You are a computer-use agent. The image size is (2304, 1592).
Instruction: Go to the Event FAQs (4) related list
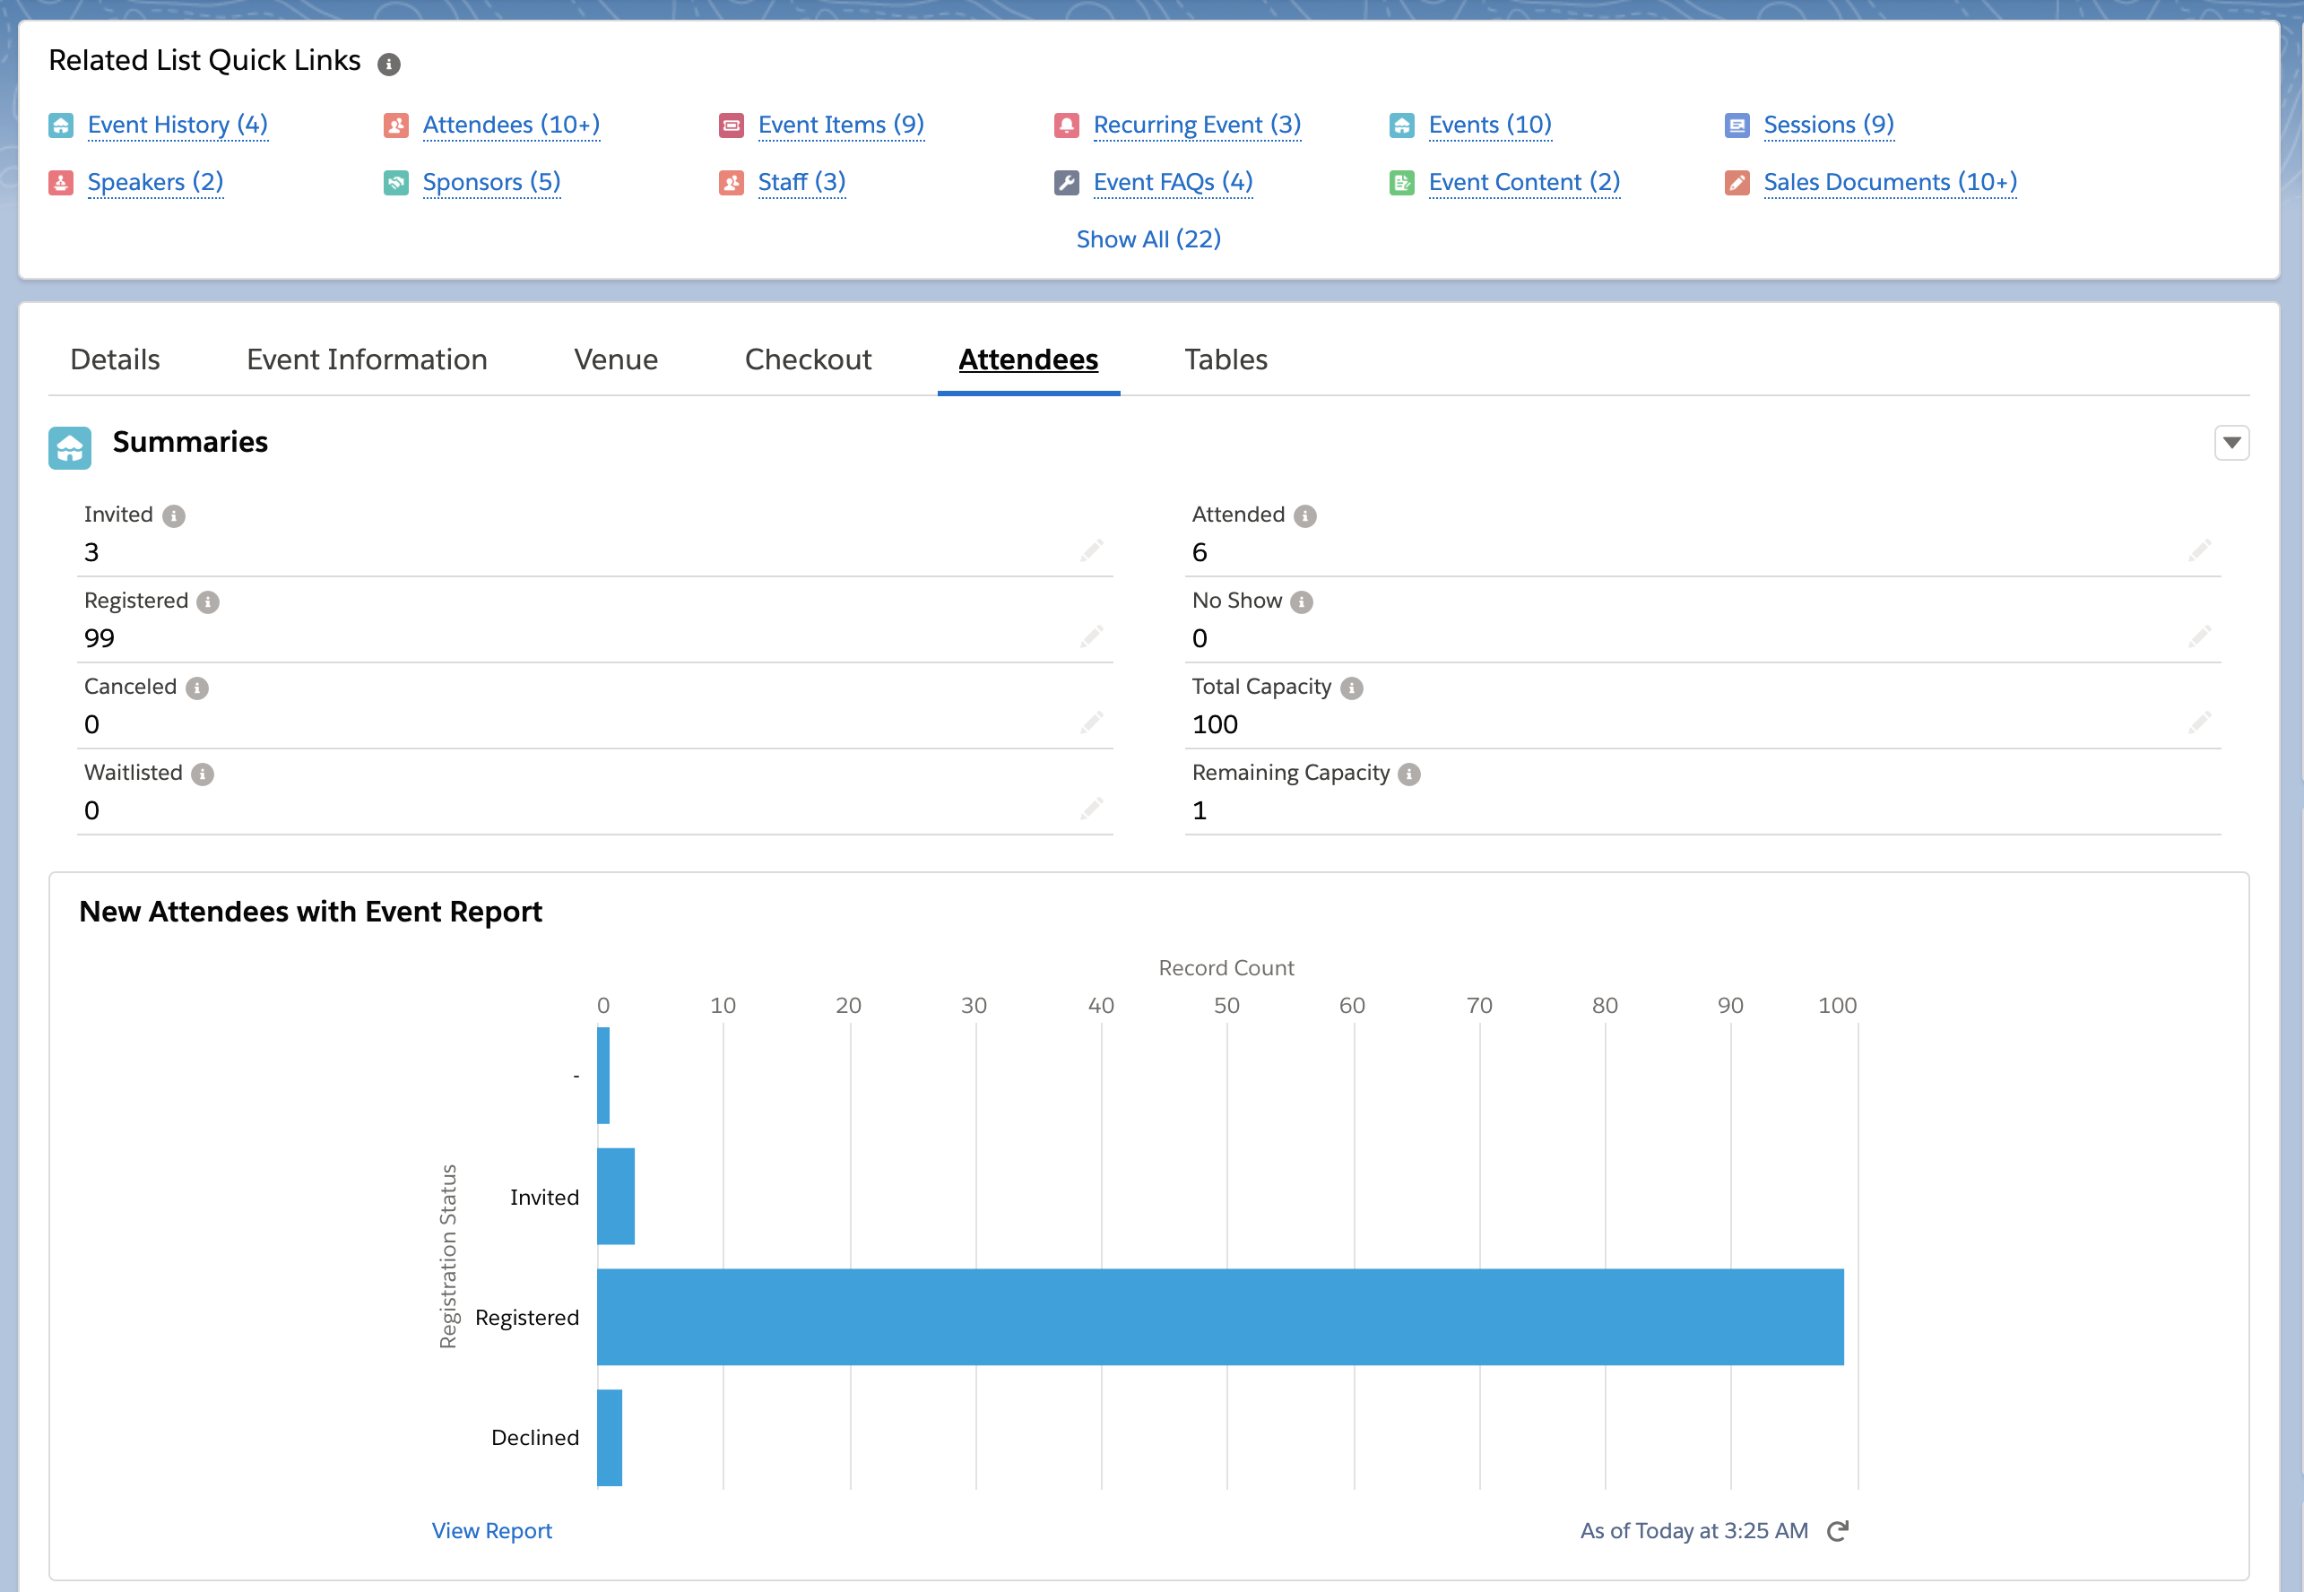pyautogui.click(x=1172, y=183)
